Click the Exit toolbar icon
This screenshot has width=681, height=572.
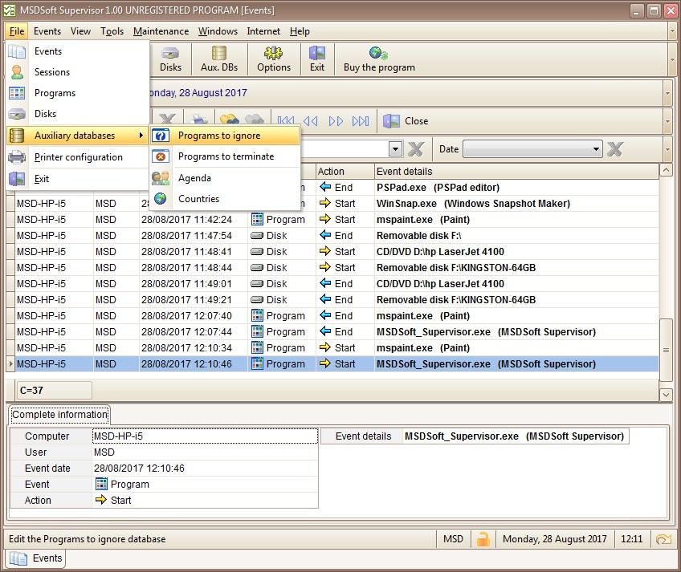click(317, 59)
